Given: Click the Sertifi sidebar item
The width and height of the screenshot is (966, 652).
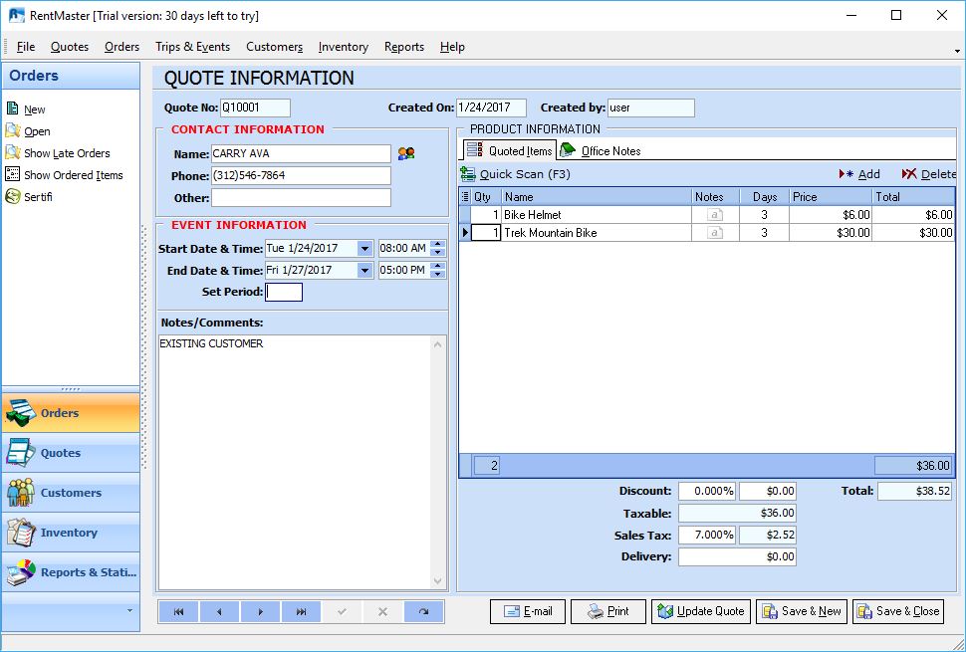Looking at the screenshot, I should [38, 197].
